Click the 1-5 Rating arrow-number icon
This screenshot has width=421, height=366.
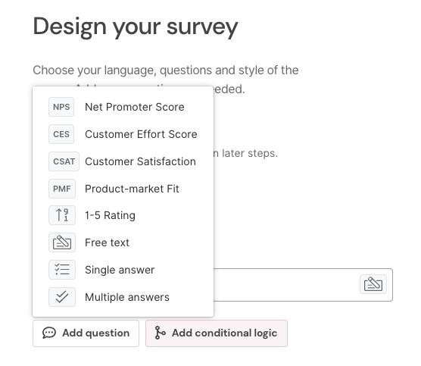tap(62, 215)
